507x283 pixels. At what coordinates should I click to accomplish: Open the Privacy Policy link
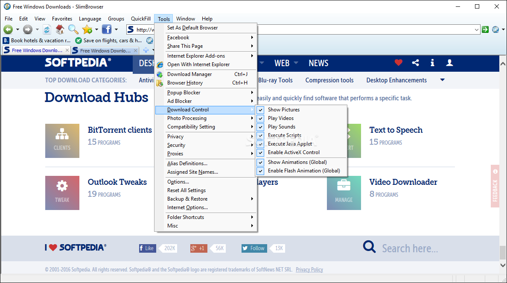[309, 269]
